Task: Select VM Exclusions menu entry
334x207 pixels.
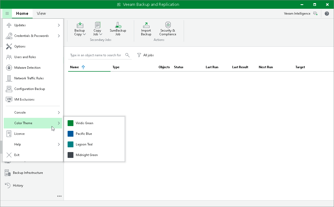Action: [33, 100]
